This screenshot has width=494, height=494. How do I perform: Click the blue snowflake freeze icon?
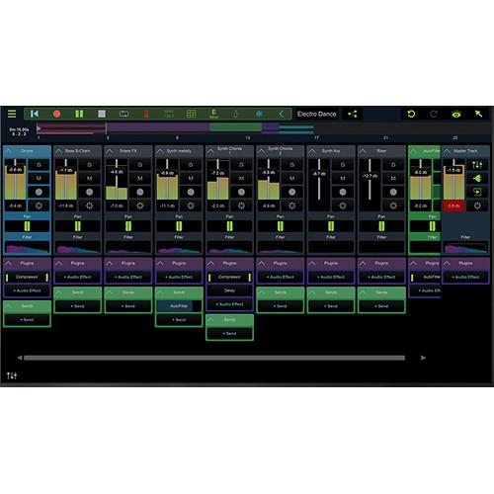pos(259,114)
